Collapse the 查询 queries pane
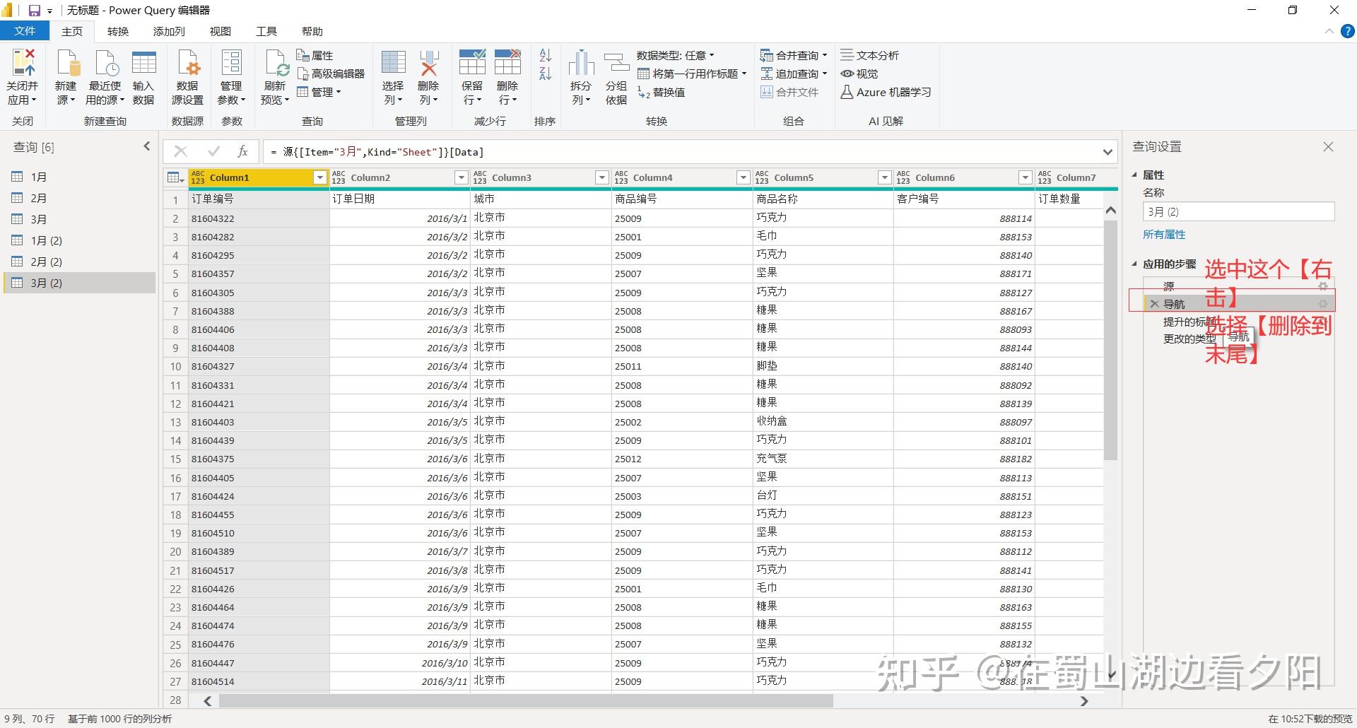 coord(146,146)
